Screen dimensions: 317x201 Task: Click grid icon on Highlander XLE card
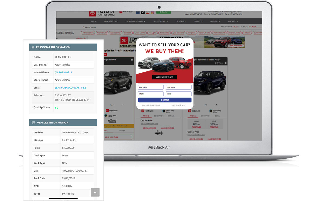tap(132, 60)
